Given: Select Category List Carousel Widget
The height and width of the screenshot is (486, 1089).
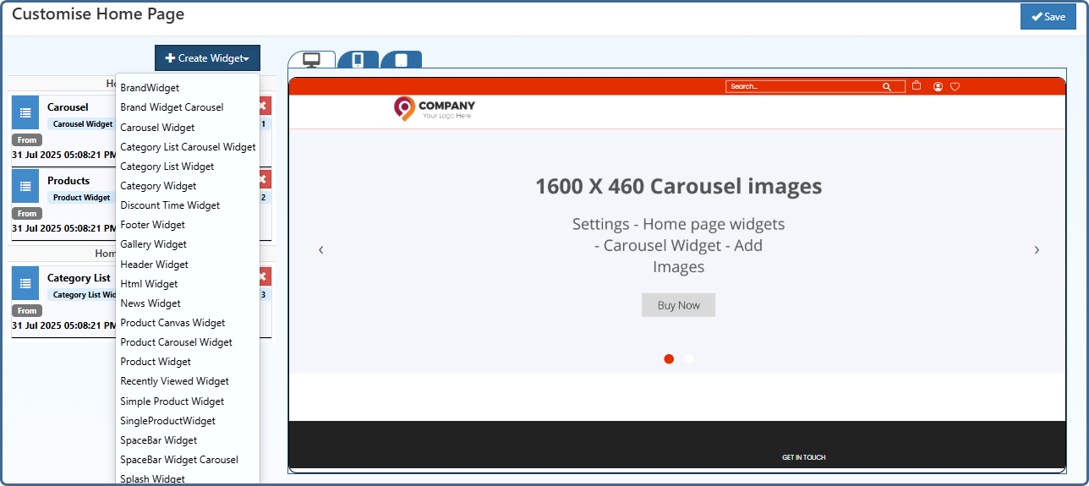Looking at the screenshot, I should pyautogui.click(x=188, y=147).
